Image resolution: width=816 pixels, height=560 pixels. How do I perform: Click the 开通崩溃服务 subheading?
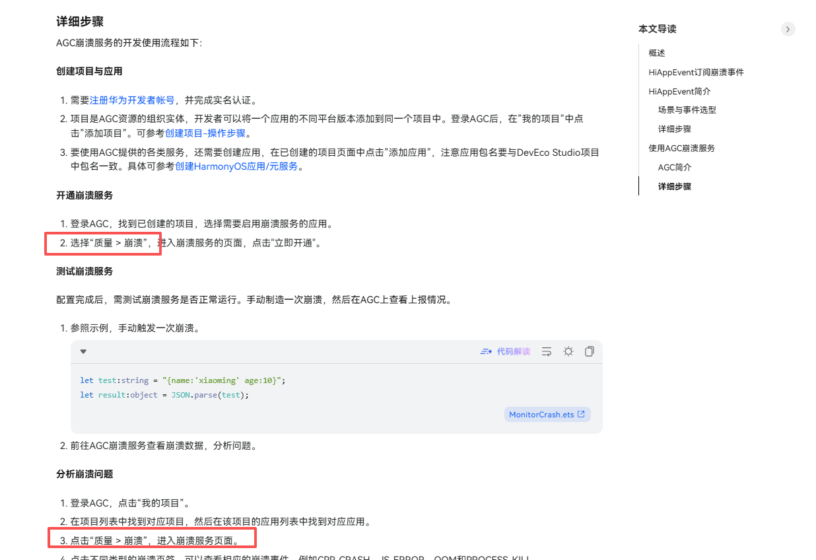pyautogui.click(x=85, y=195)
